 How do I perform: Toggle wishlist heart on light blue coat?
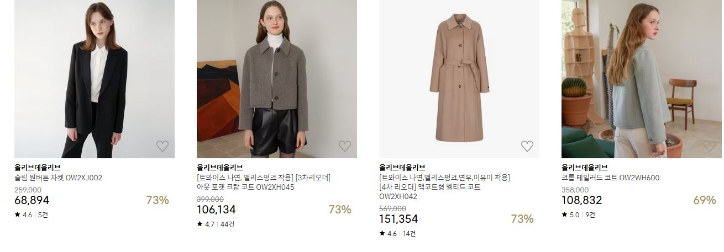pos(709,146)
